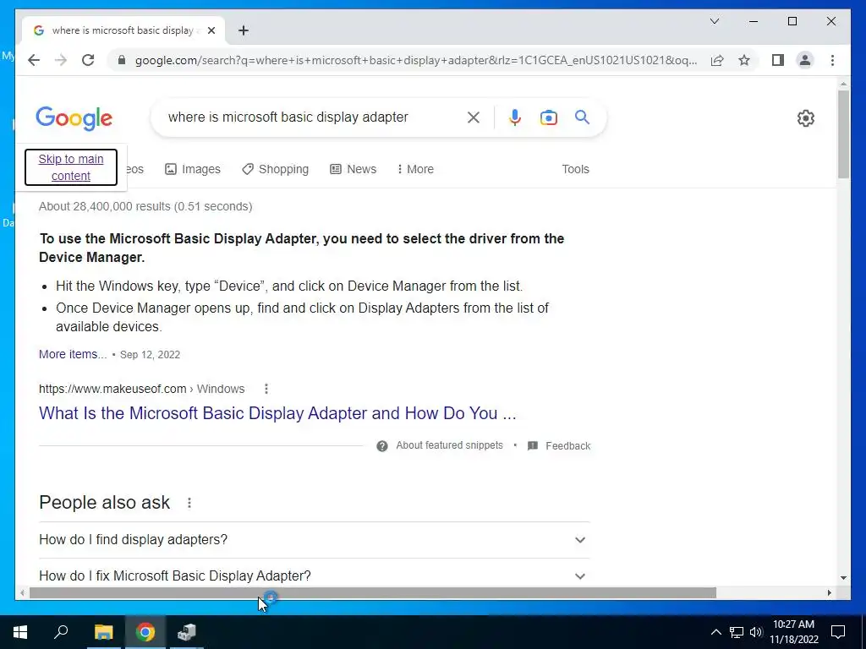This screenshot has width=866, height=649.
Task: Open search Tools options
Action: [x=575, y=169]
